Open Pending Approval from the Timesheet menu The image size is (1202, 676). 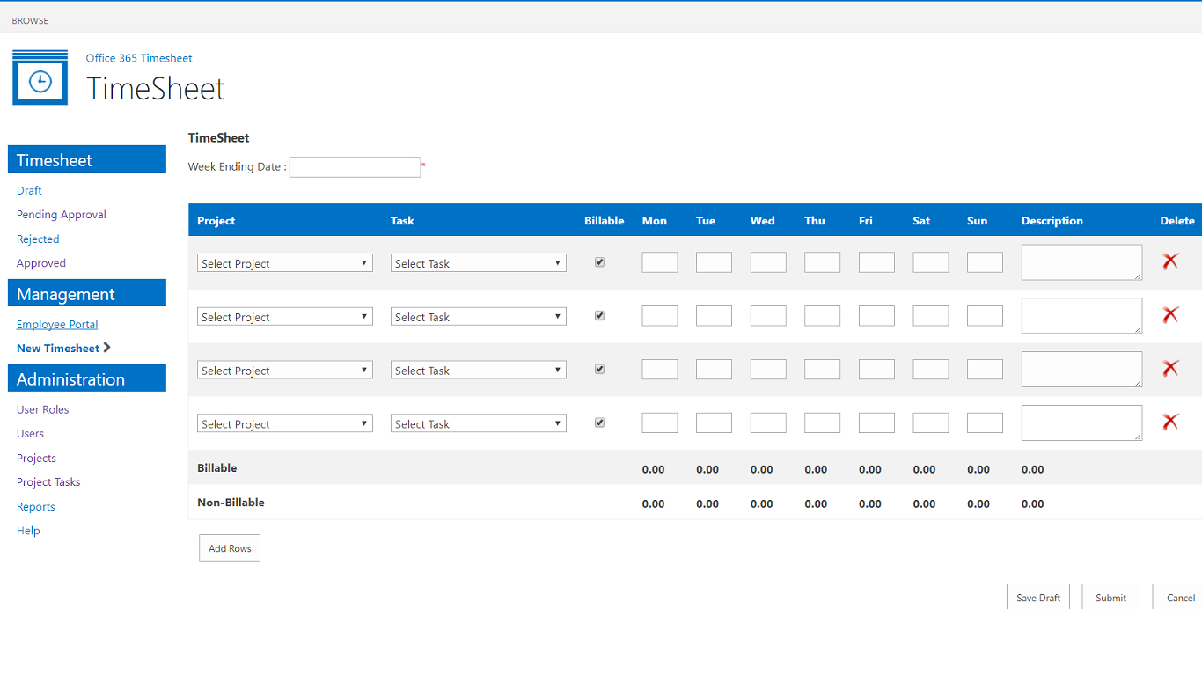[x=61, y=214]
